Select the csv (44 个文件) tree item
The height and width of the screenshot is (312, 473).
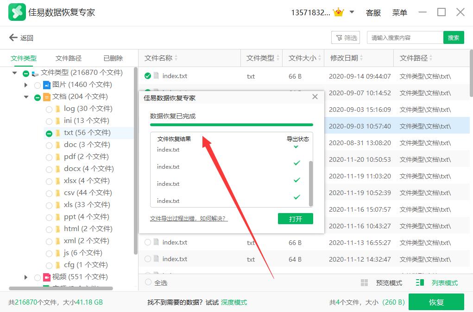88,193
